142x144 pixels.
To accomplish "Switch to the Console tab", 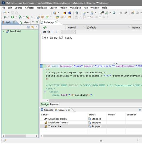I will 47,110.
